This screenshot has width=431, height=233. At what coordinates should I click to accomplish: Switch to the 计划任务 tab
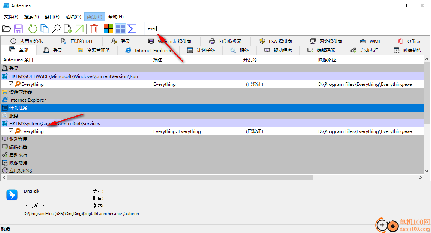(x=201, y=50)
